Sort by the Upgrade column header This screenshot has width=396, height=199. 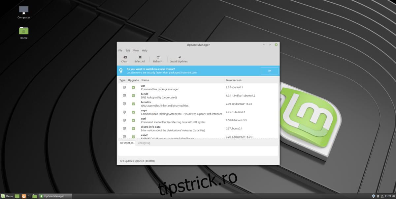(133, 80)
